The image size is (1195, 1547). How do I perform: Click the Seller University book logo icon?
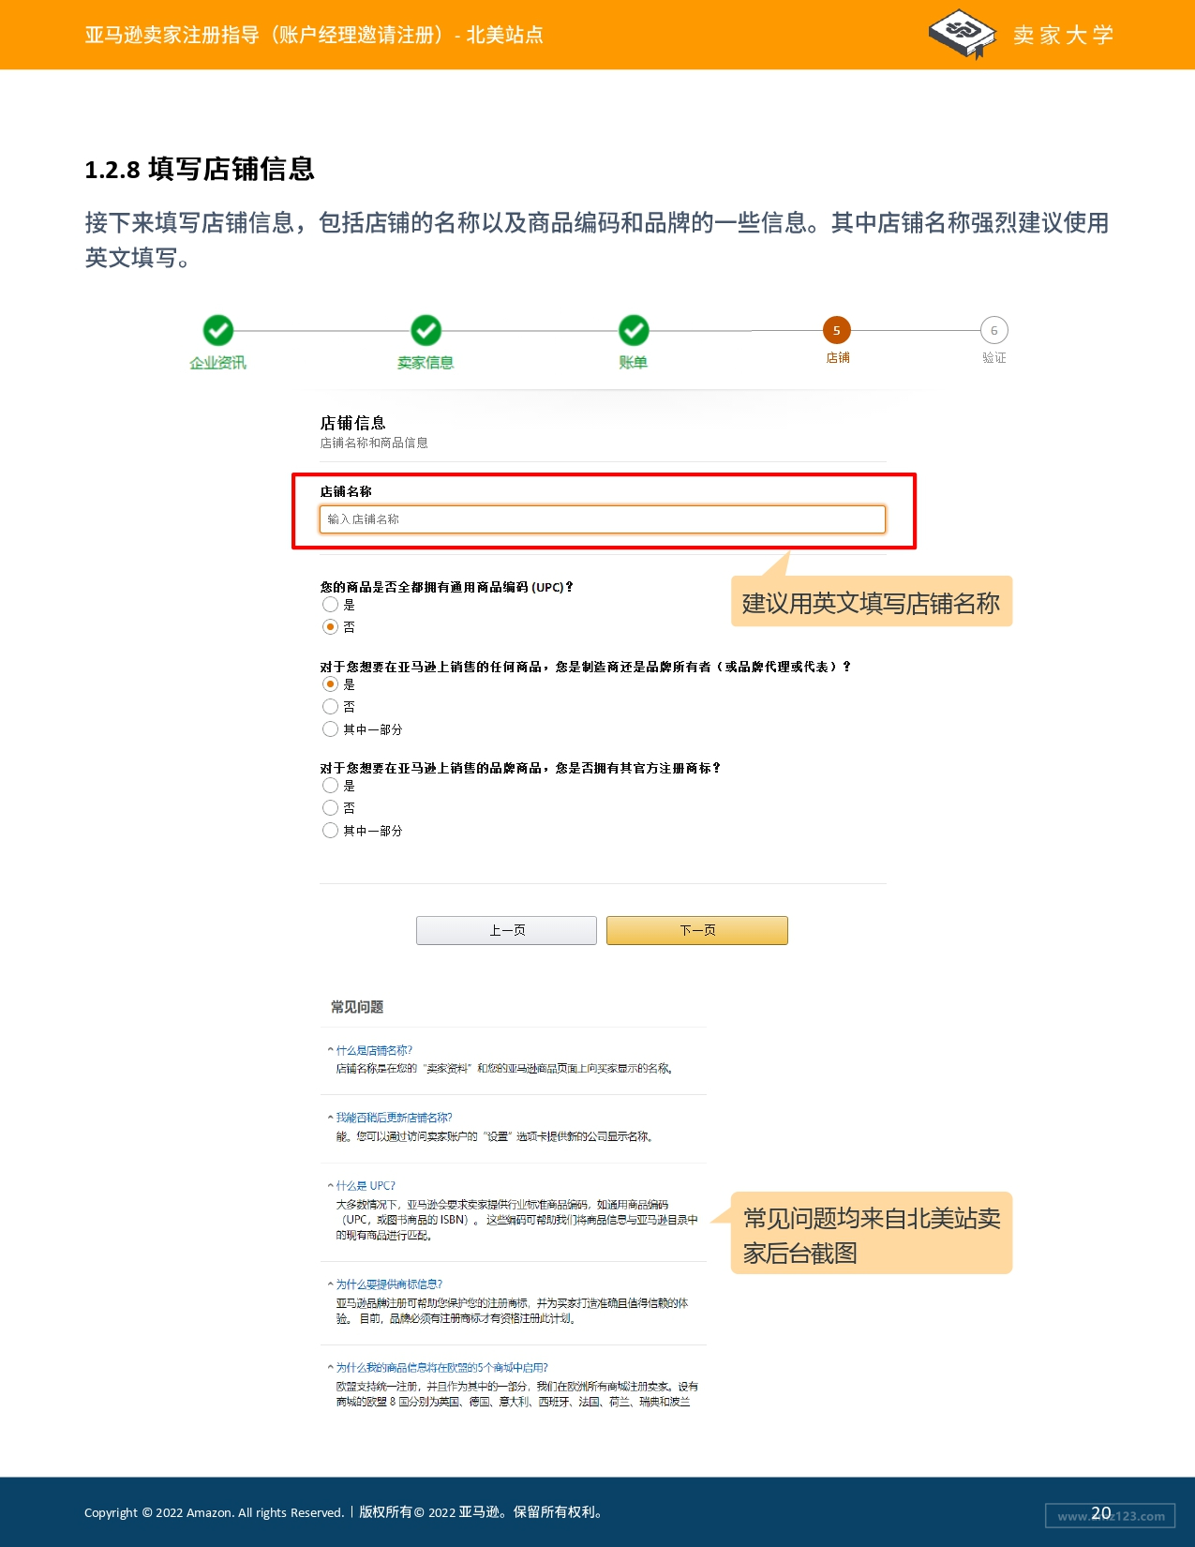pyautogui.click(x=962, y=34)
